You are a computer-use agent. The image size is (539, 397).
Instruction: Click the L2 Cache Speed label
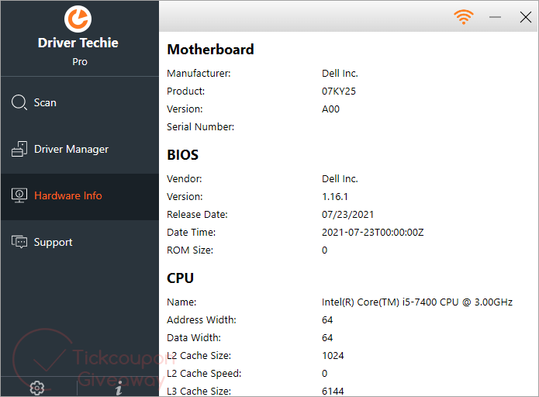tap(204, 374)
